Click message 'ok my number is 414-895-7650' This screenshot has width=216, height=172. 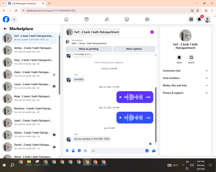[x=92, y=139]
